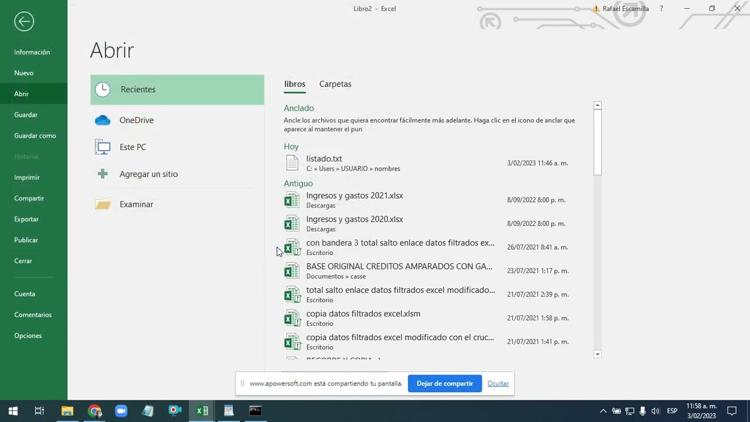Click Excel icon of Ingresos y gastos 2021.xlsx
750x422 pixels.
[292, 200]
